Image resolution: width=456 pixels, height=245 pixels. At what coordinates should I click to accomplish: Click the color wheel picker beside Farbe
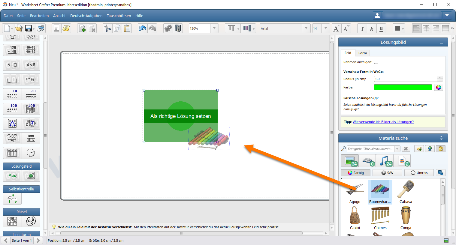[x=439, y=87]
